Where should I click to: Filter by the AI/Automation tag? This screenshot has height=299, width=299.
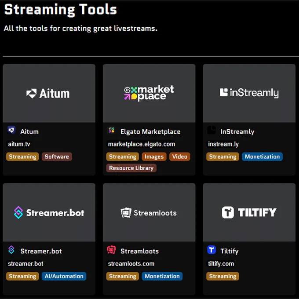tap(64, 276)
